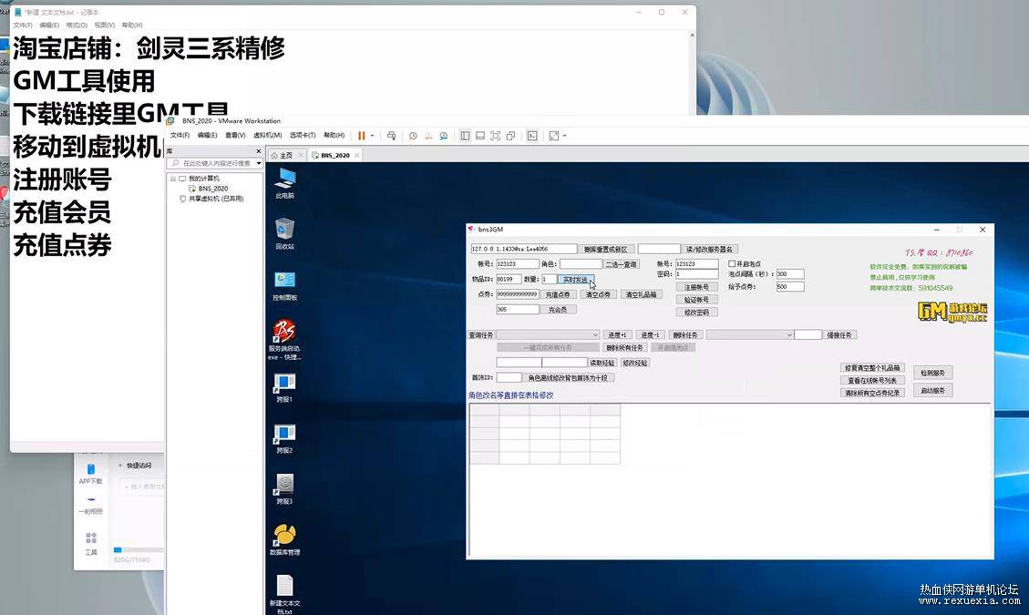
Task: Click the 泡点间隔 input field
Action: pyautogui.click(x=789, y=274)
